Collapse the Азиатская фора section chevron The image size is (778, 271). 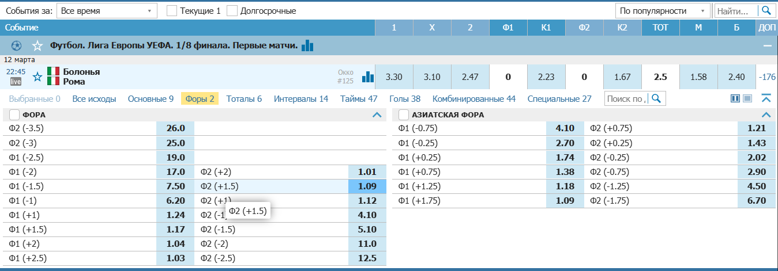[766, 114]
